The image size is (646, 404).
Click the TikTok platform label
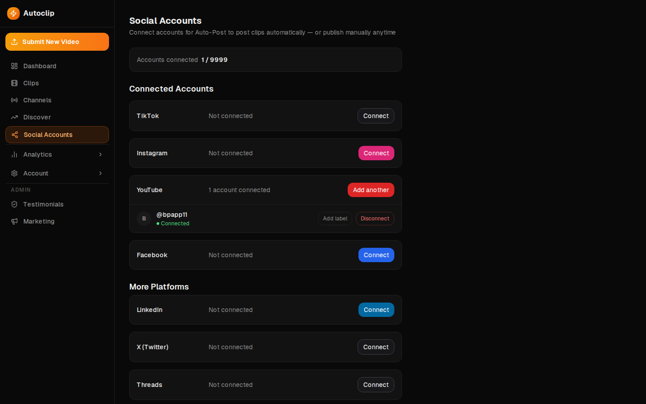click(x=148, y=116)
